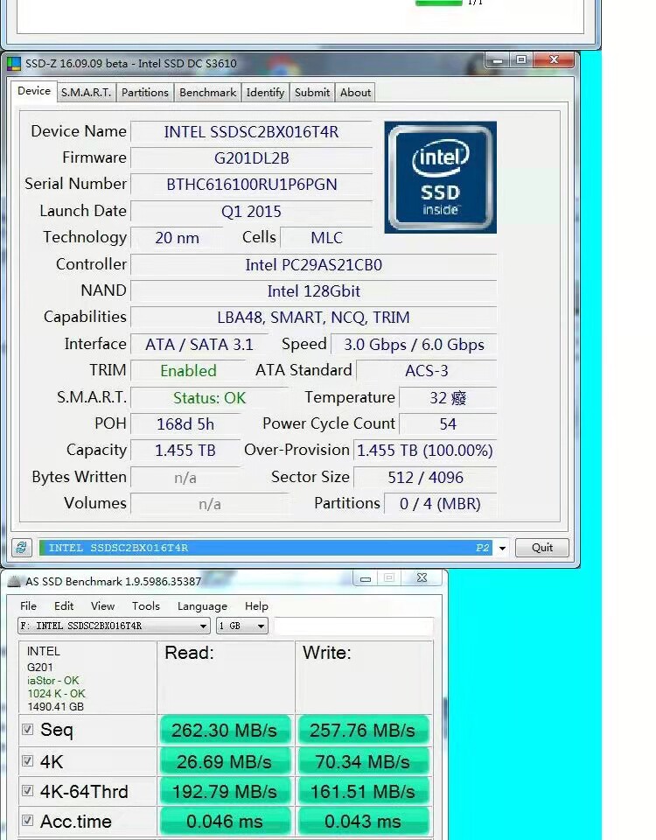Open the Benchmark tab in SSD-Z

tap(208, 93)
